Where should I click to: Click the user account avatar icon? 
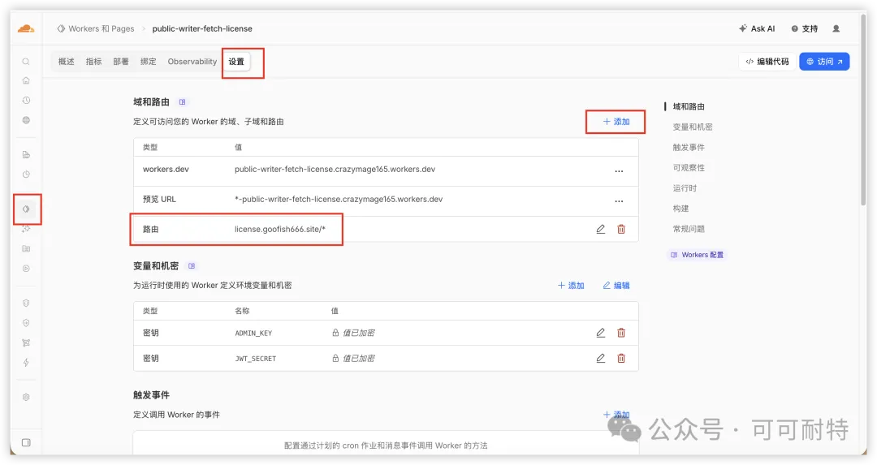tap(836, 28)
